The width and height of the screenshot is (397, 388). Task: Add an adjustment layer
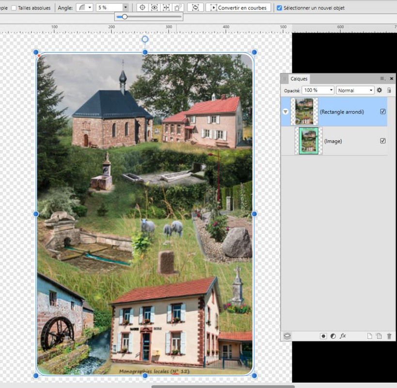[x=333, y=336]
